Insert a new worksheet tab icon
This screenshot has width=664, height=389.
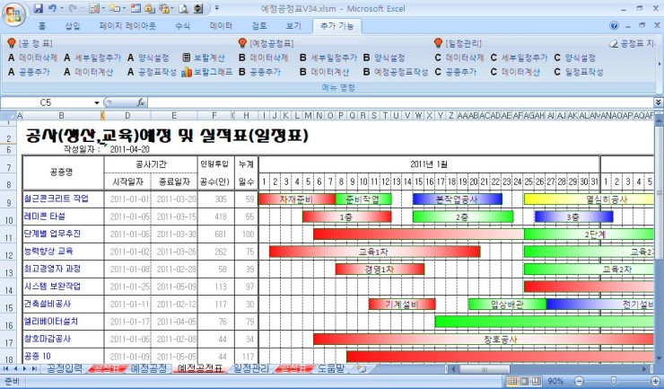[362, 368]
